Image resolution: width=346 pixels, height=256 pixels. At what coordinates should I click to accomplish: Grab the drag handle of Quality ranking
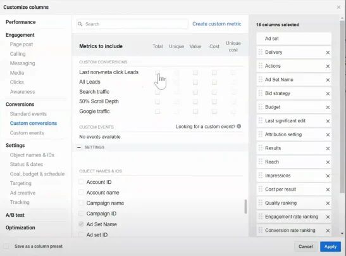pyautogui.click(x=261, y=203)
